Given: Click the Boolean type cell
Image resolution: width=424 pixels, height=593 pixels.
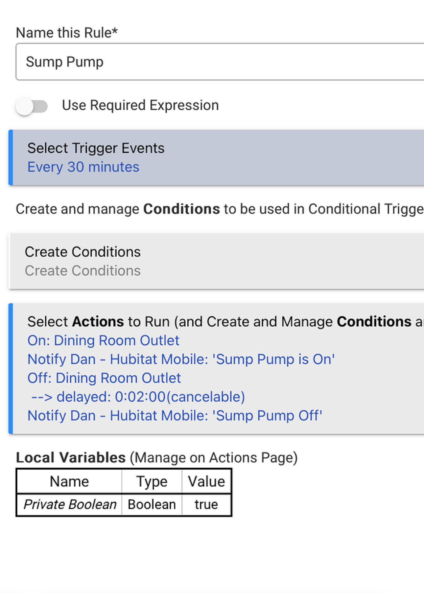Looking at the screenshot, I should (x=152, y=504).
